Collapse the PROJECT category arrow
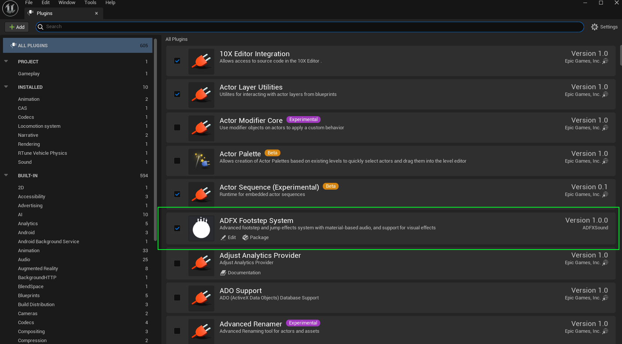 click(x=6, y=61)
